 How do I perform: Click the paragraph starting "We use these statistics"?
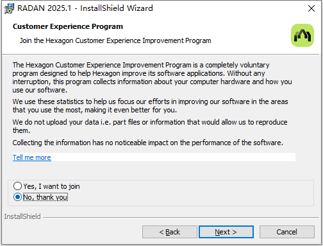pos(150,105)
